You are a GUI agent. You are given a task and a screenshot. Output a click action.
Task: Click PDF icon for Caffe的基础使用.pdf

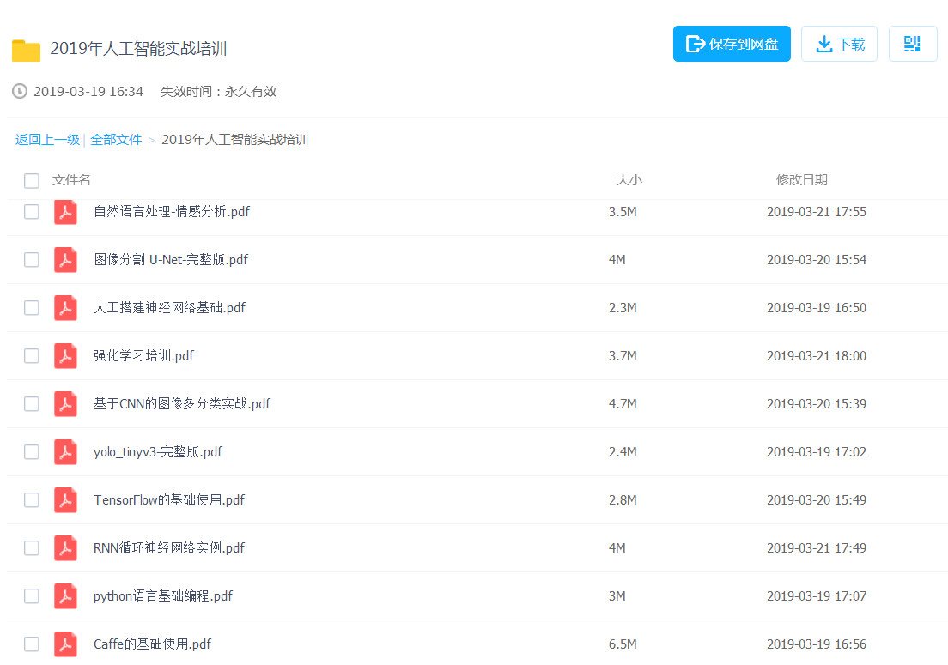[x=65, y=644]
